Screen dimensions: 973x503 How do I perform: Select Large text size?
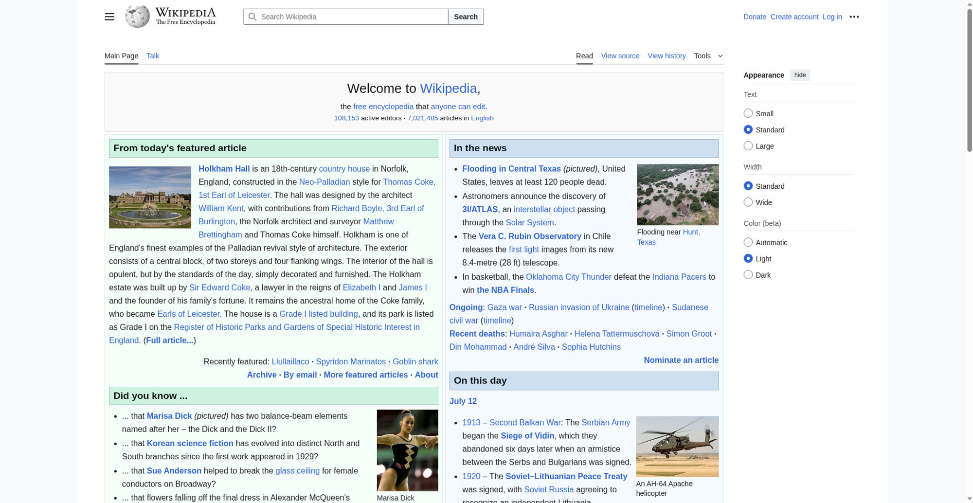(748, 145)
